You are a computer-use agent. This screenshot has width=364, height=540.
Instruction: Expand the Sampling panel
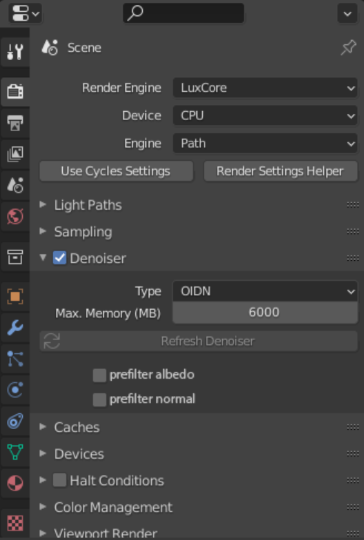(83, 232)
